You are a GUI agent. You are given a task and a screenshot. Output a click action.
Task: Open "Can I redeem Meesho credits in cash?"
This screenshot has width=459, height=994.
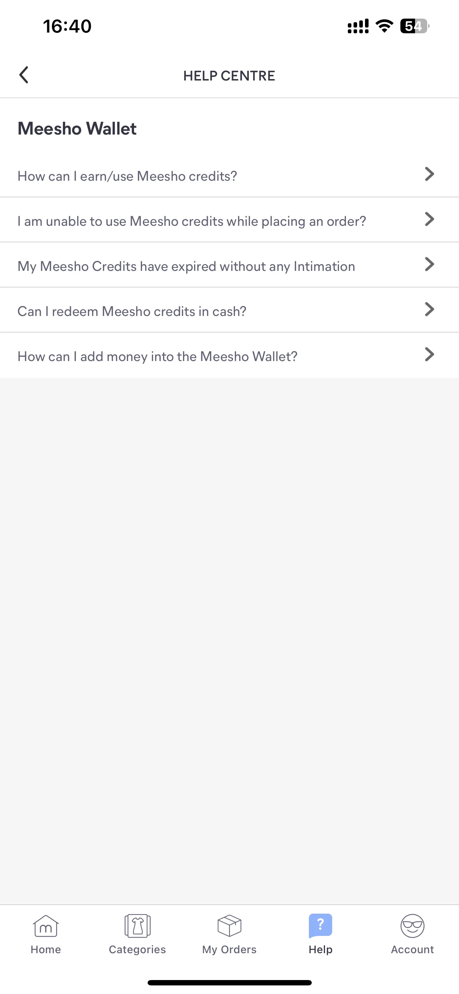[229, 311]
